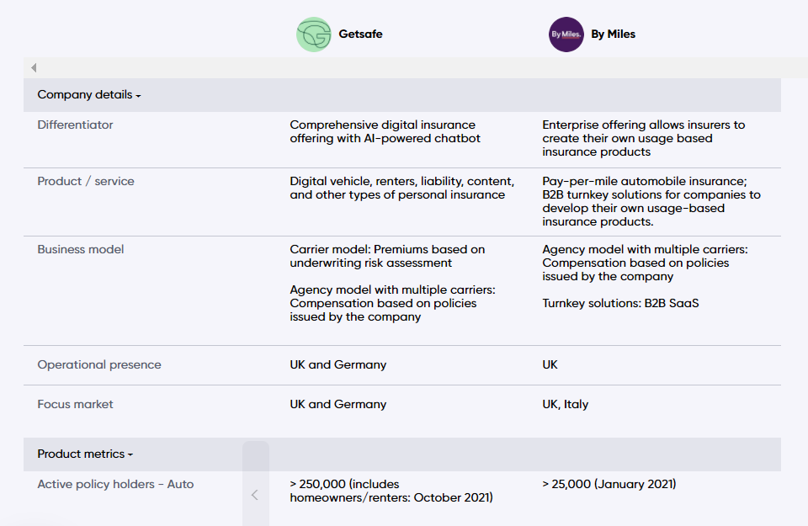808x526 pixels.
Task: Click the Turnkey solutions: B2B SaaS text
Action: tap(620, 303)
